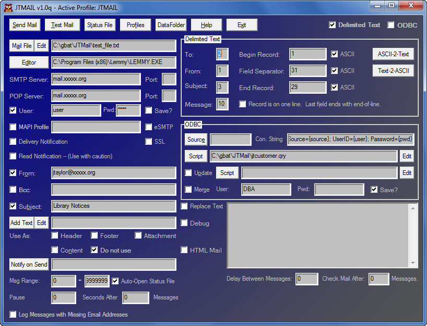
Task: Click the POP Server field
Action: (96, 96)
